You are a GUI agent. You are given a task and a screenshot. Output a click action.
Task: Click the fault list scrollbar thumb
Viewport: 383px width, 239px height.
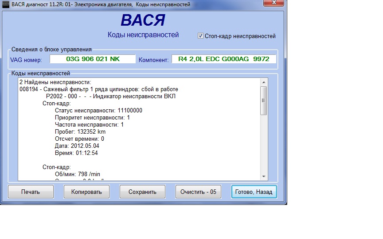point(264,100)
